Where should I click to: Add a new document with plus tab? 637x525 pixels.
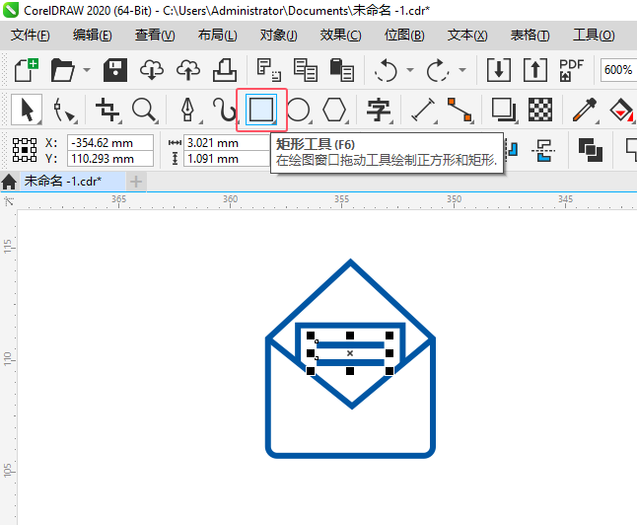[x=136, y=182]
